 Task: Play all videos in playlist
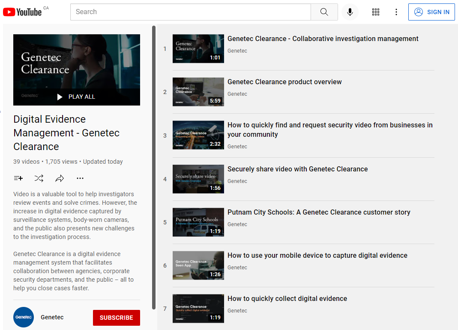[x=77, y=97]
